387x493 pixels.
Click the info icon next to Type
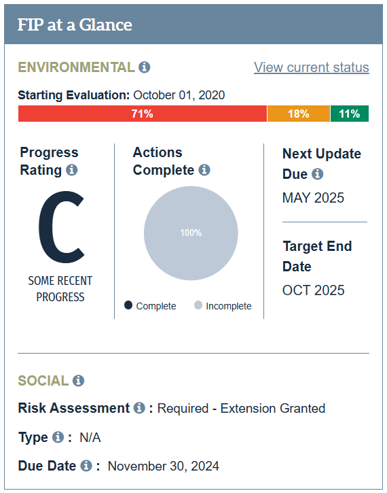coord(58,437)
